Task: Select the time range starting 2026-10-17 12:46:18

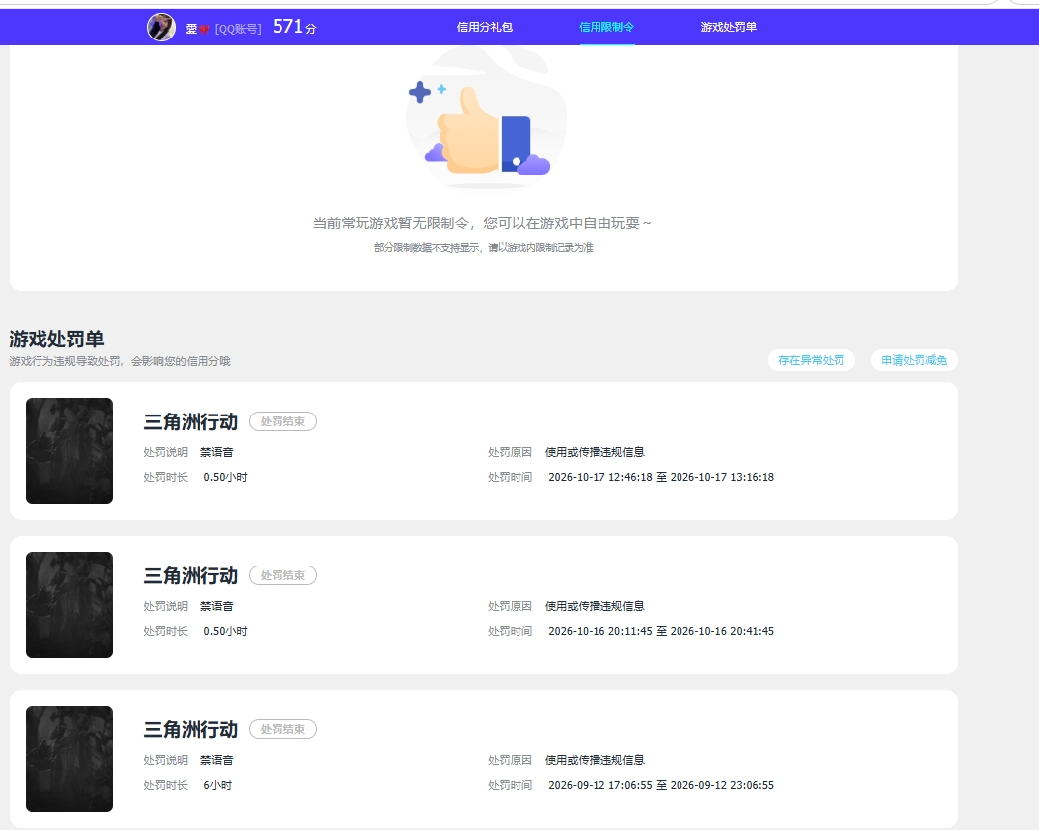Action: 662,477
